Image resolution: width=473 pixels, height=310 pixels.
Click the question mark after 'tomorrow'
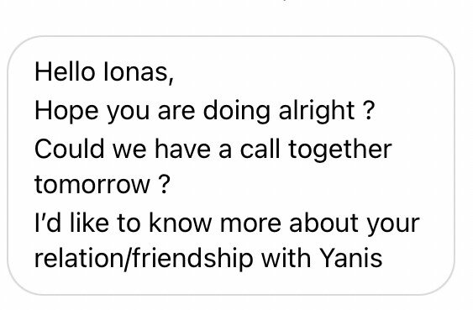point(165,184)
